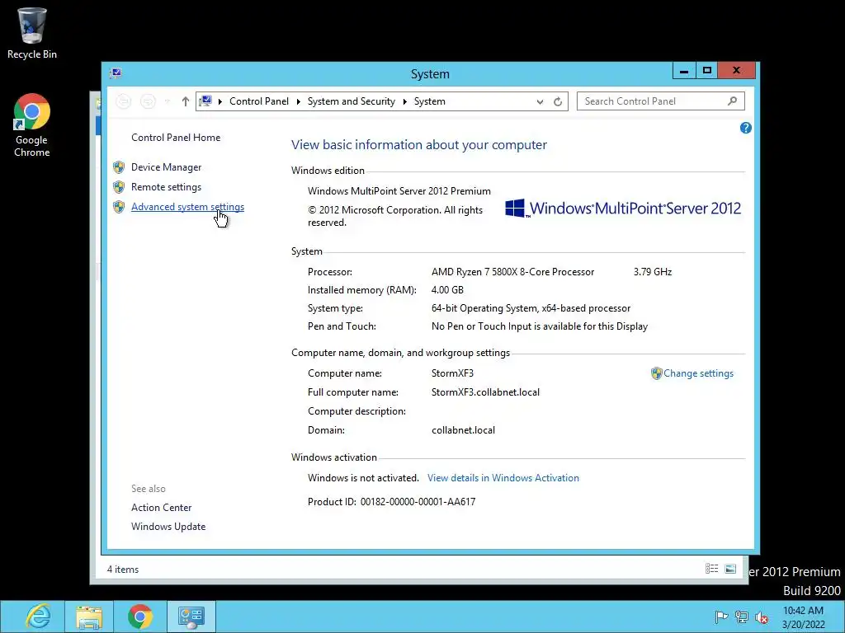
Task: Expand the arrow after Control Panel breadcrumb
Action: (298, 101)
